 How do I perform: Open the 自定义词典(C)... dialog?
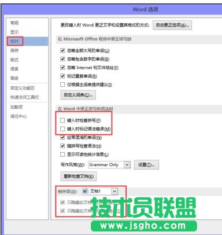click(78, 95)
